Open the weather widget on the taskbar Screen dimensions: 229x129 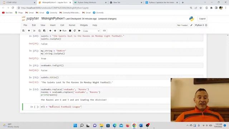tap(11, 125)
